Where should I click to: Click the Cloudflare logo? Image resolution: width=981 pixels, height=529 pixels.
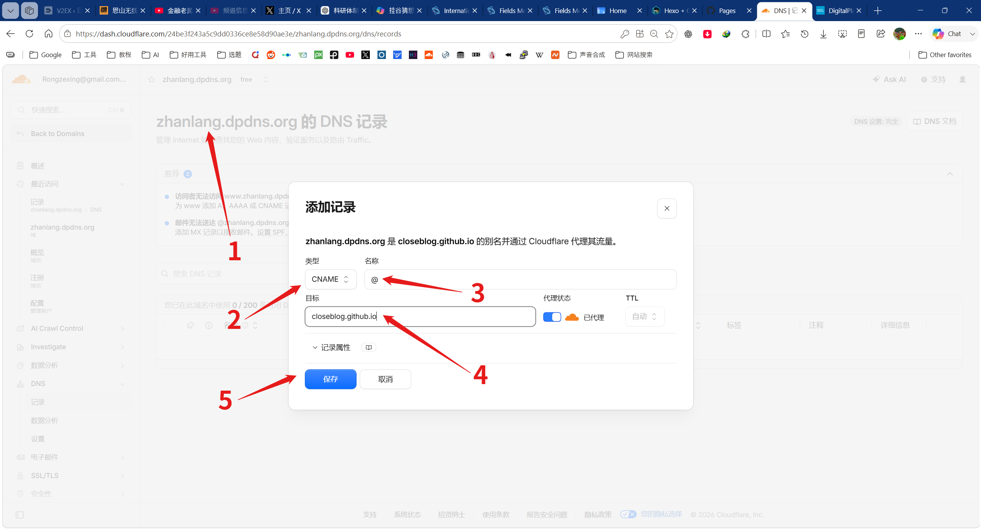(21, 79)
